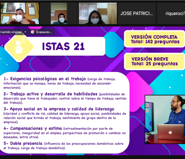
Task: Click '3- Apoyo social en la empresa' heading
Action: click(59, 109)
